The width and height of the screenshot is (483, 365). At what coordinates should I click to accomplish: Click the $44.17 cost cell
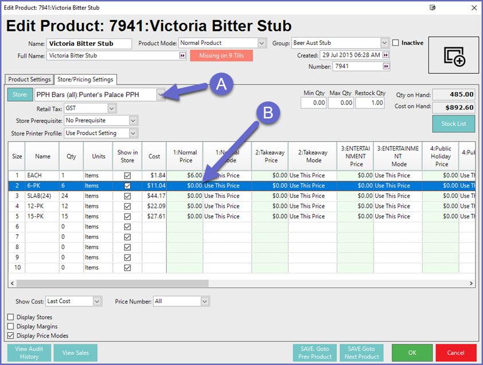coord(154,196)
